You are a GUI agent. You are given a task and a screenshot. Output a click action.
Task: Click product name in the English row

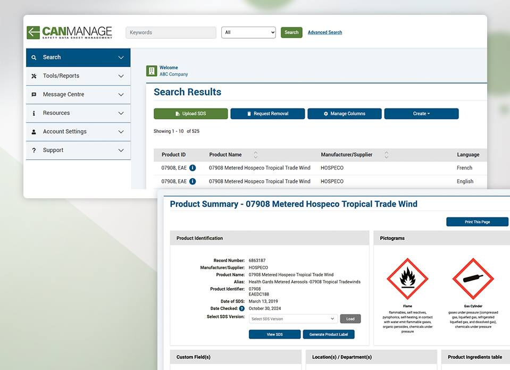[x=260, y=181]
